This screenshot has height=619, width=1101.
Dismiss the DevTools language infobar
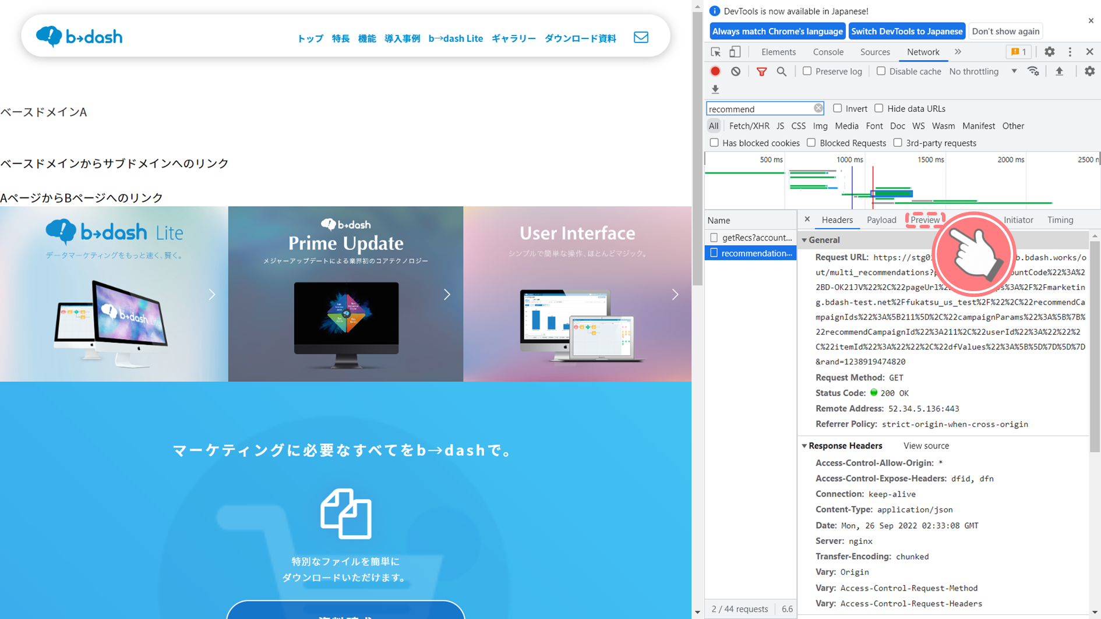(1091, 21)
